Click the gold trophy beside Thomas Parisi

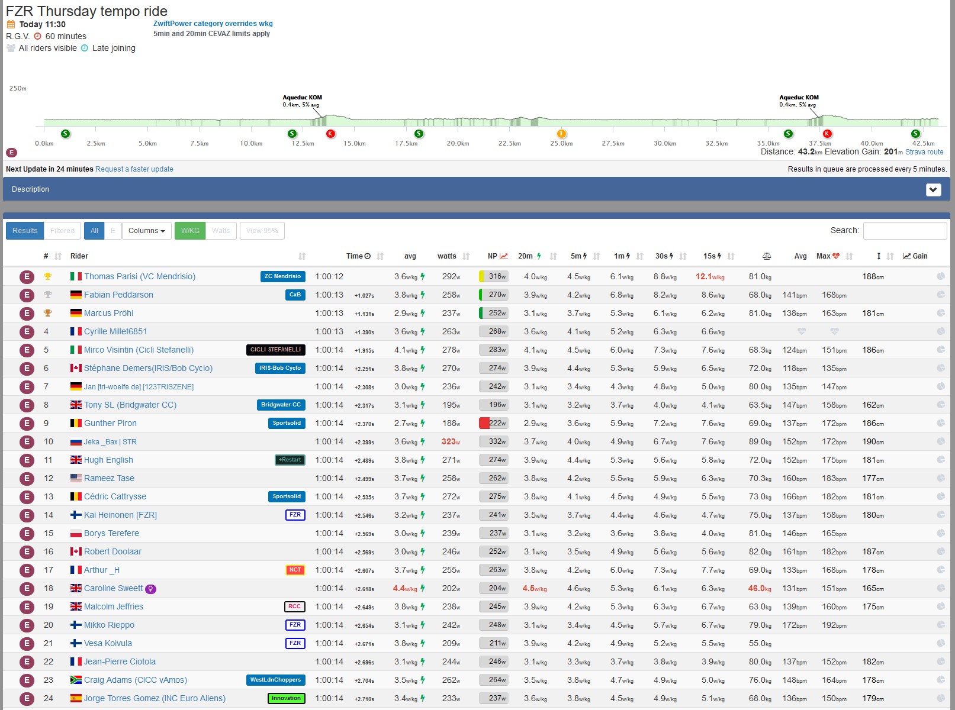48,276
